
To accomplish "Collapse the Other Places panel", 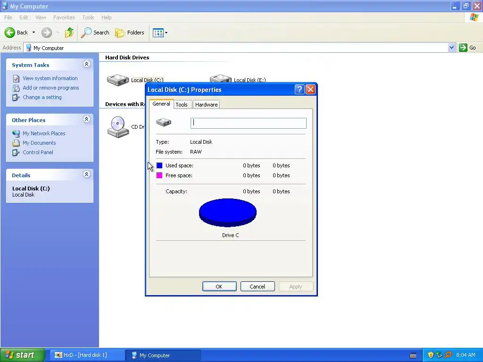I will point(87,119).
